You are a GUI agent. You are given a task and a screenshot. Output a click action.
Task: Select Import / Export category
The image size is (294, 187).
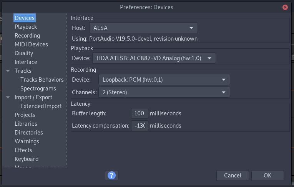pos(33,97)
